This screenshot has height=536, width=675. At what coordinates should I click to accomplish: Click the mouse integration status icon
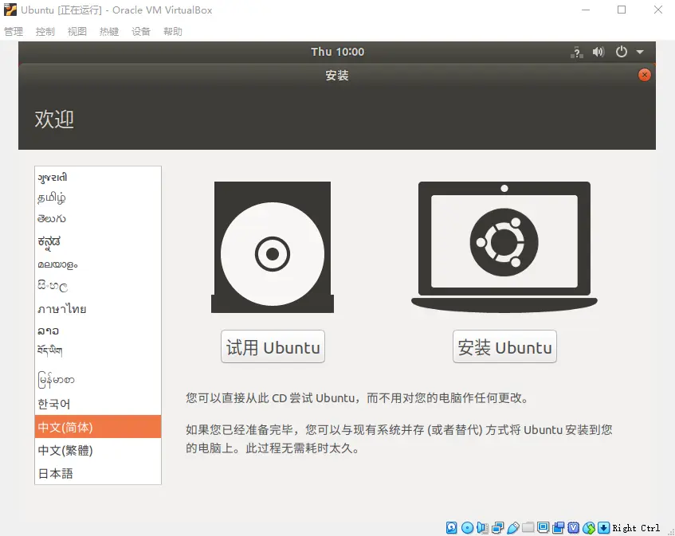pos(588,527)
